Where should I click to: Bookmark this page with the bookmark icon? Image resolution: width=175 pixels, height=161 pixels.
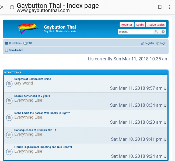click(160, 7)
